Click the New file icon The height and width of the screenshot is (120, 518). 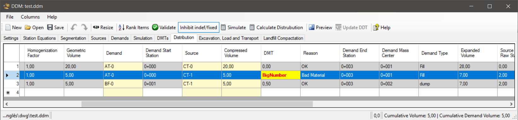click(8, 28)
